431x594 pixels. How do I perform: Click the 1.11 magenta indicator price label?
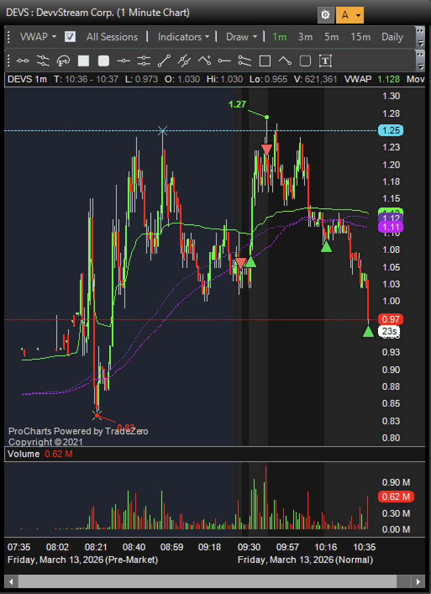(391, 227)
